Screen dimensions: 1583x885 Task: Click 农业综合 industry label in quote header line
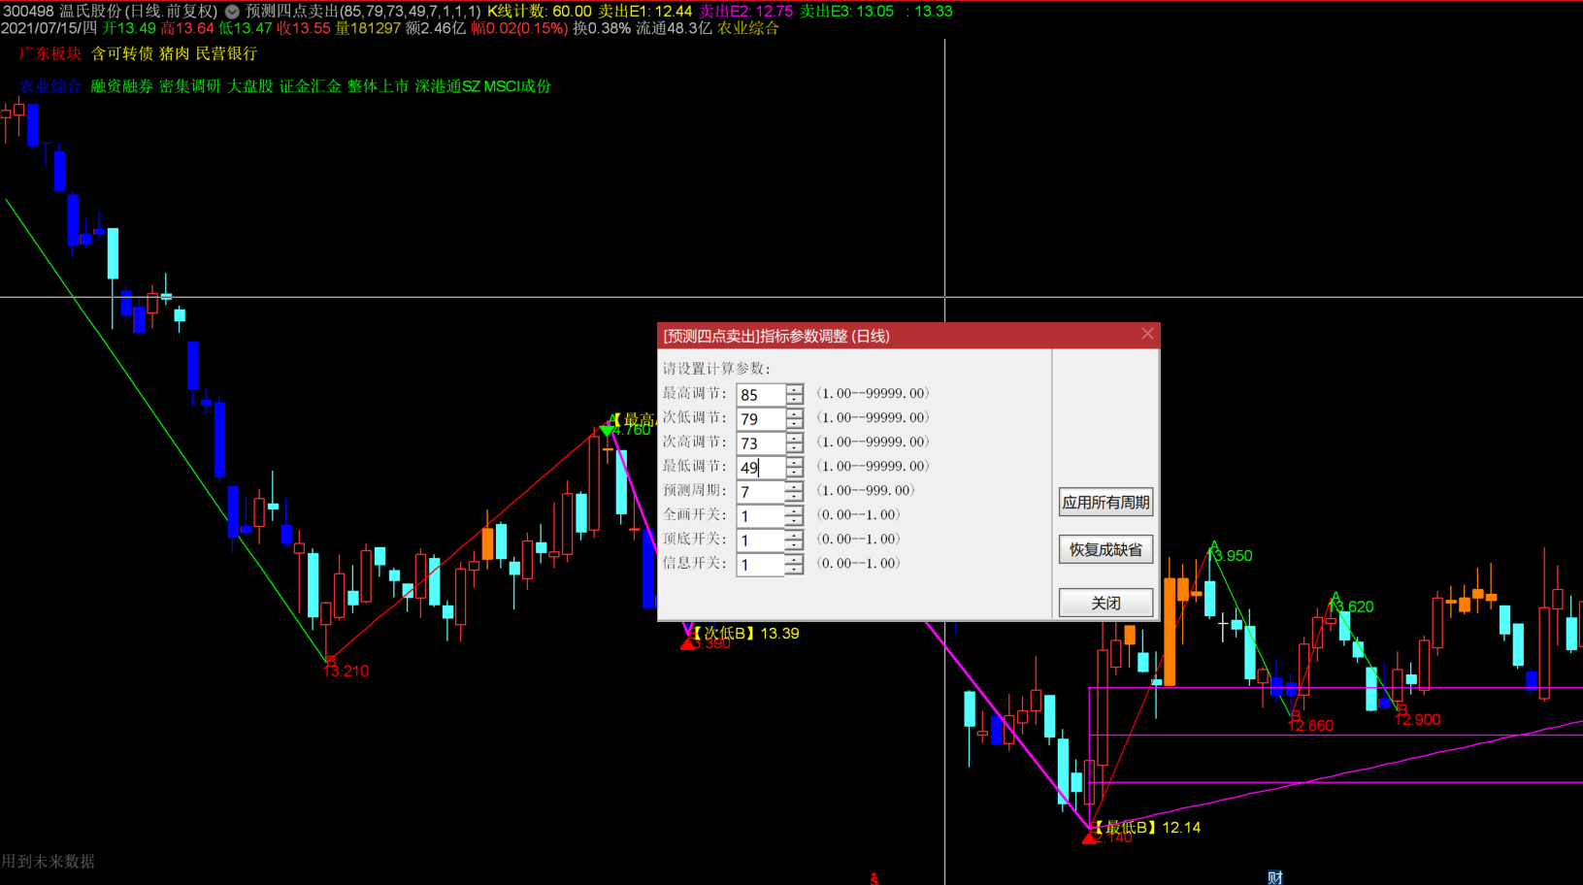[x=748, y=28]
